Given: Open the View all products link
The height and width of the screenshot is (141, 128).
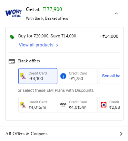Looking at the screenshot, I should 36,45.
